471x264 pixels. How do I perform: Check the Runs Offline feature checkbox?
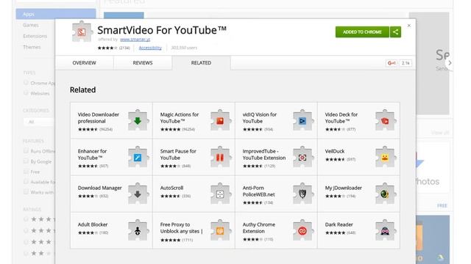coord(26,151)
